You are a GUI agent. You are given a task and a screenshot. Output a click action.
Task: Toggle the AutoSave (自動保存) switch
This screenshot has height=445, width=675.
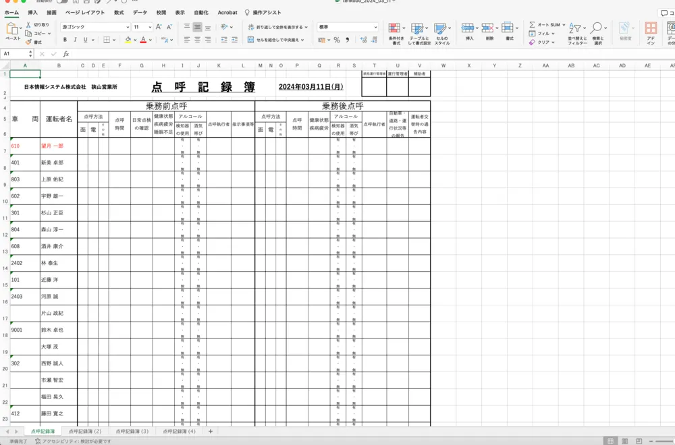[x=61, y=1]
